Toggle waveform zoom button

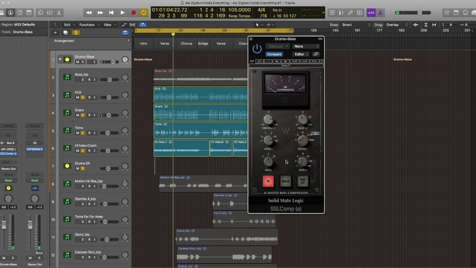416,25
